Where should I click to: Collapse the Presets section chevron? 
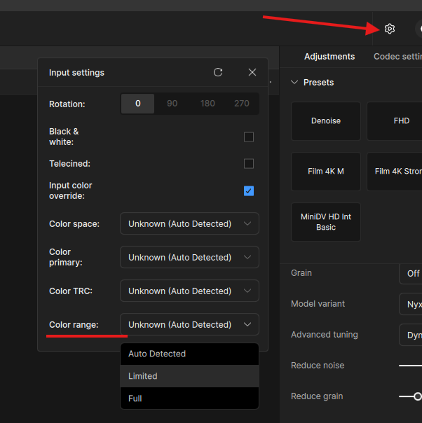tap(294, 83)
